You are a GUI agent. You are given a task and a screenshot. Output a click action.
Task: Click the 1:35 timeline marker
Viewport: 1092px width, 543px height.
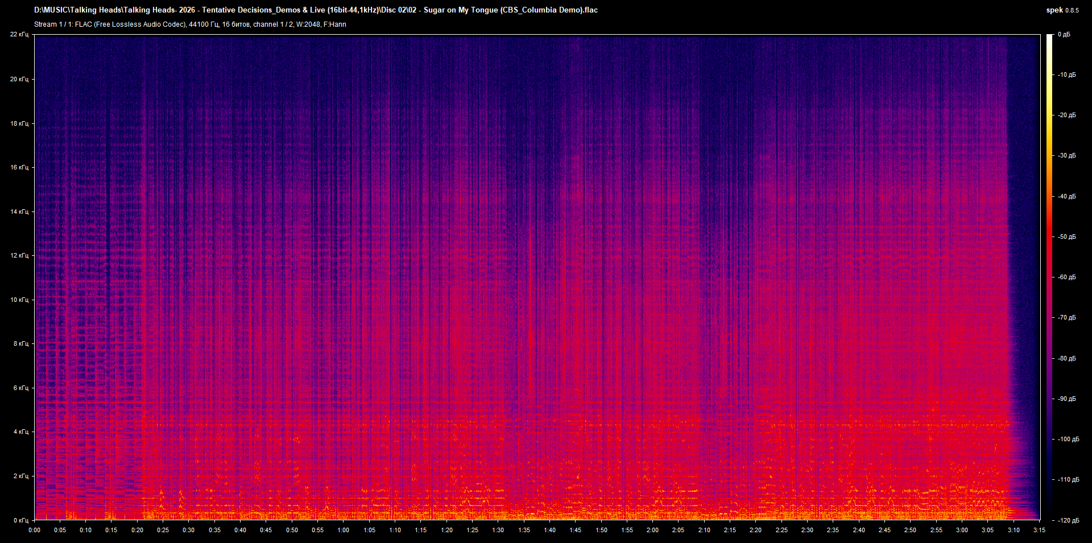point(524,529)
